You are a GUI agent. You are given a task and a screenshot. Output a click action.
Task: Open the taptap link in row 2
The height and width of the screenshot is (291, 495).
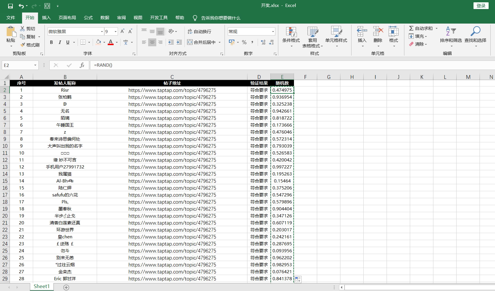[x=172, y=90]
